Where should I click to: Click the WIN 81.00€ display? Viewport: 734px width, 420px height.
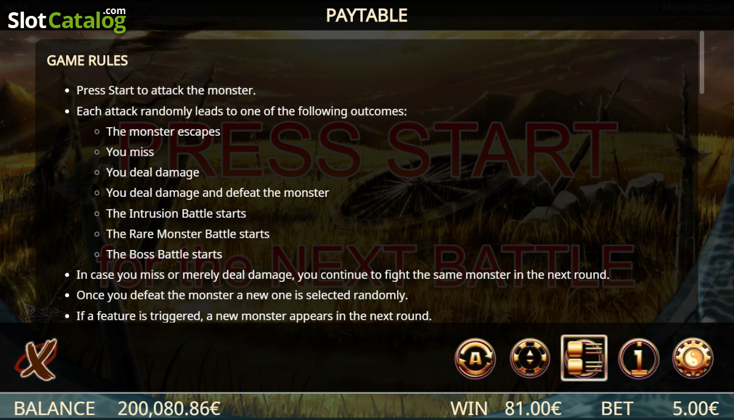506,408
